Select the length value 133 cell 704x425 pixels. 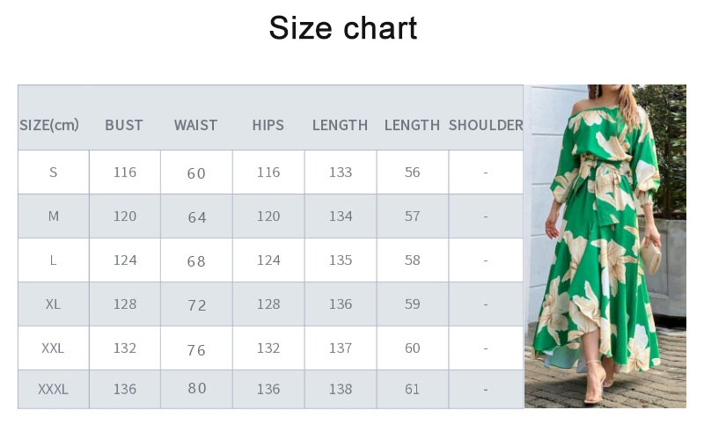[x=341, y=172]
